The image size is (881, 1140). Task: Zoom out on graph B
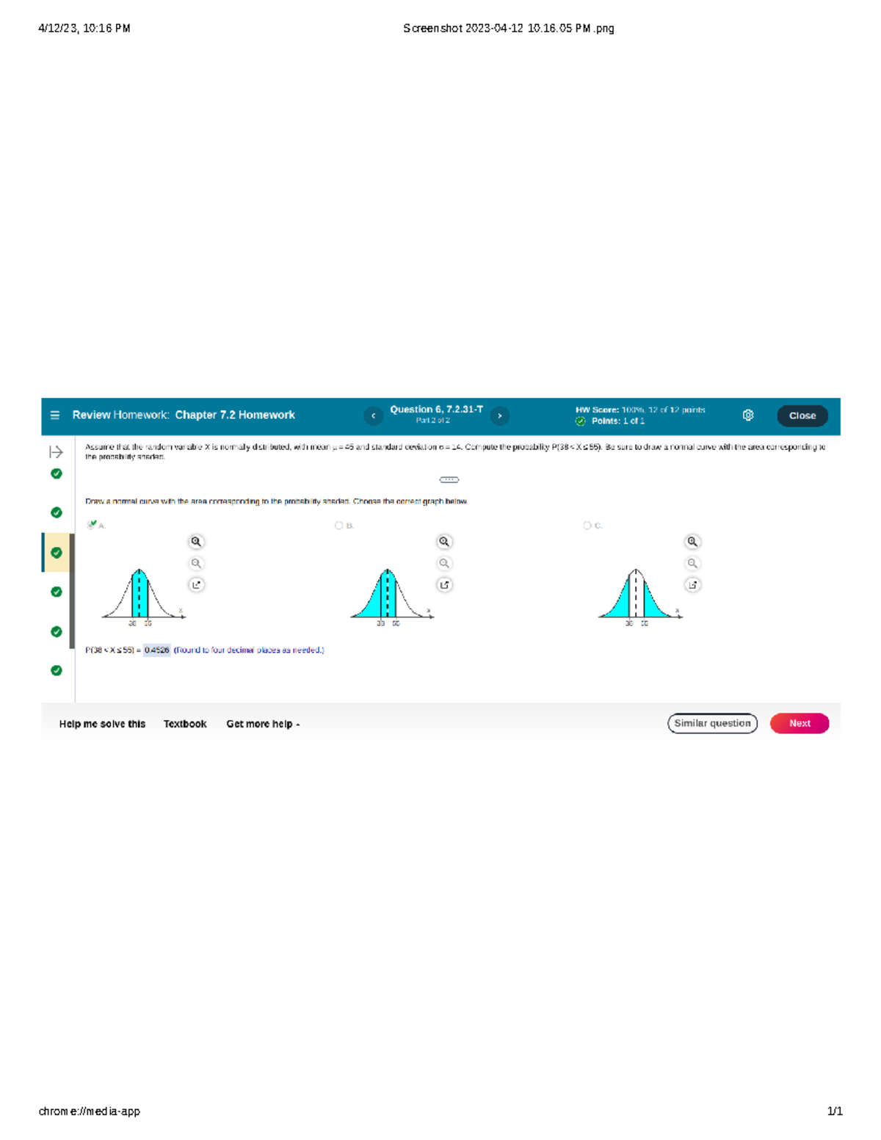(x=444, y=564)
